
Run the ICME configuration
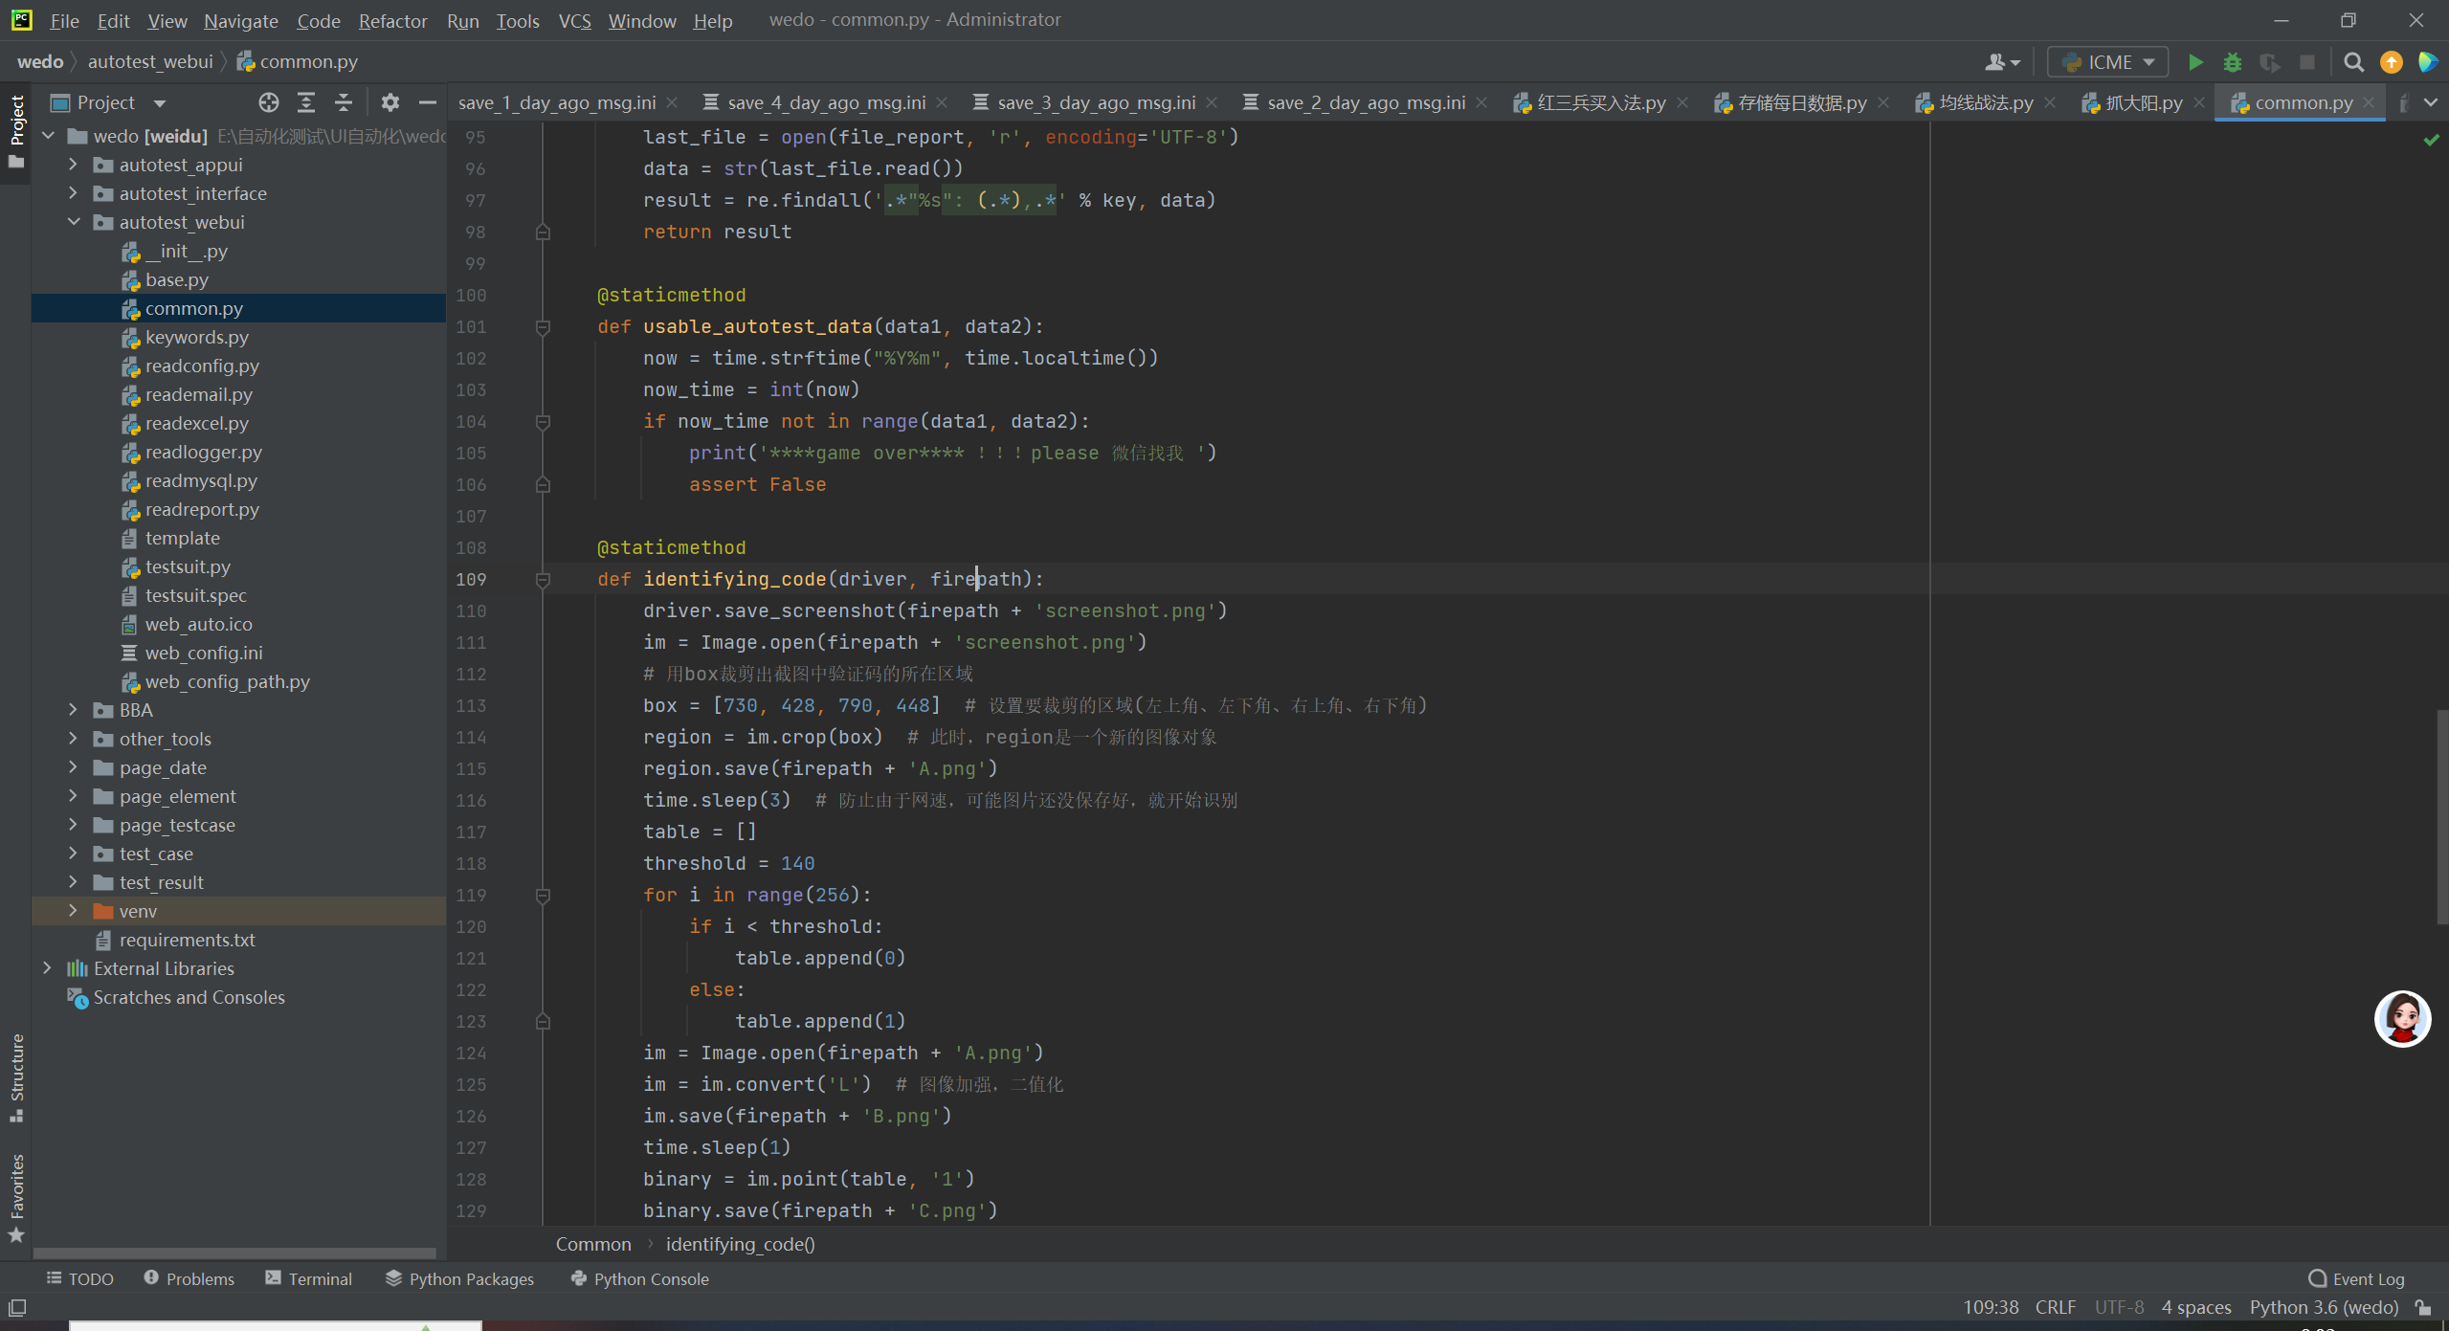coord(2195,62)
